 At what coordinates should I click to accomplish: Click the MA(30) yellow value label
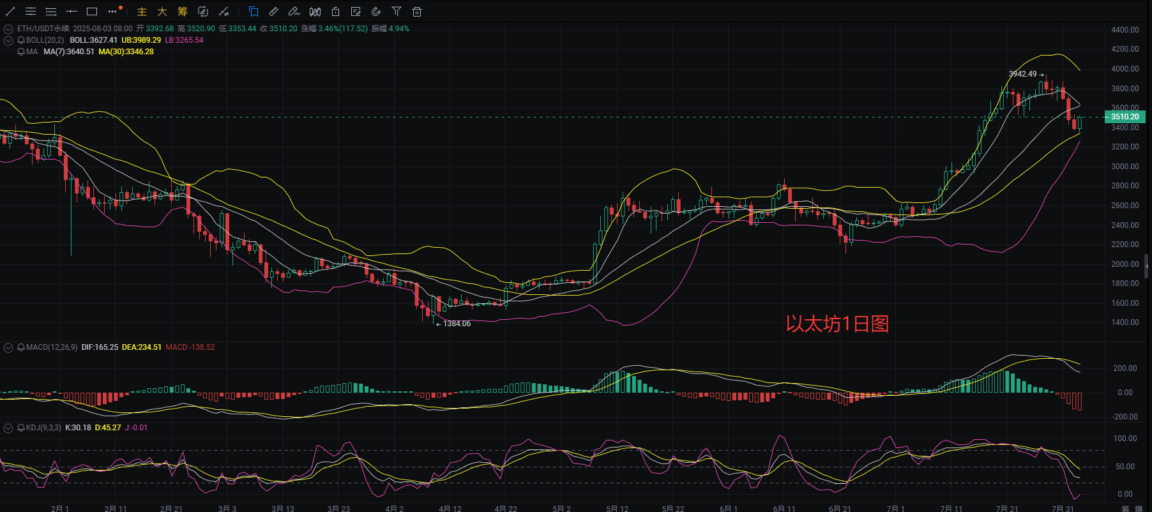pyautogui.click(x=126, y=52)
